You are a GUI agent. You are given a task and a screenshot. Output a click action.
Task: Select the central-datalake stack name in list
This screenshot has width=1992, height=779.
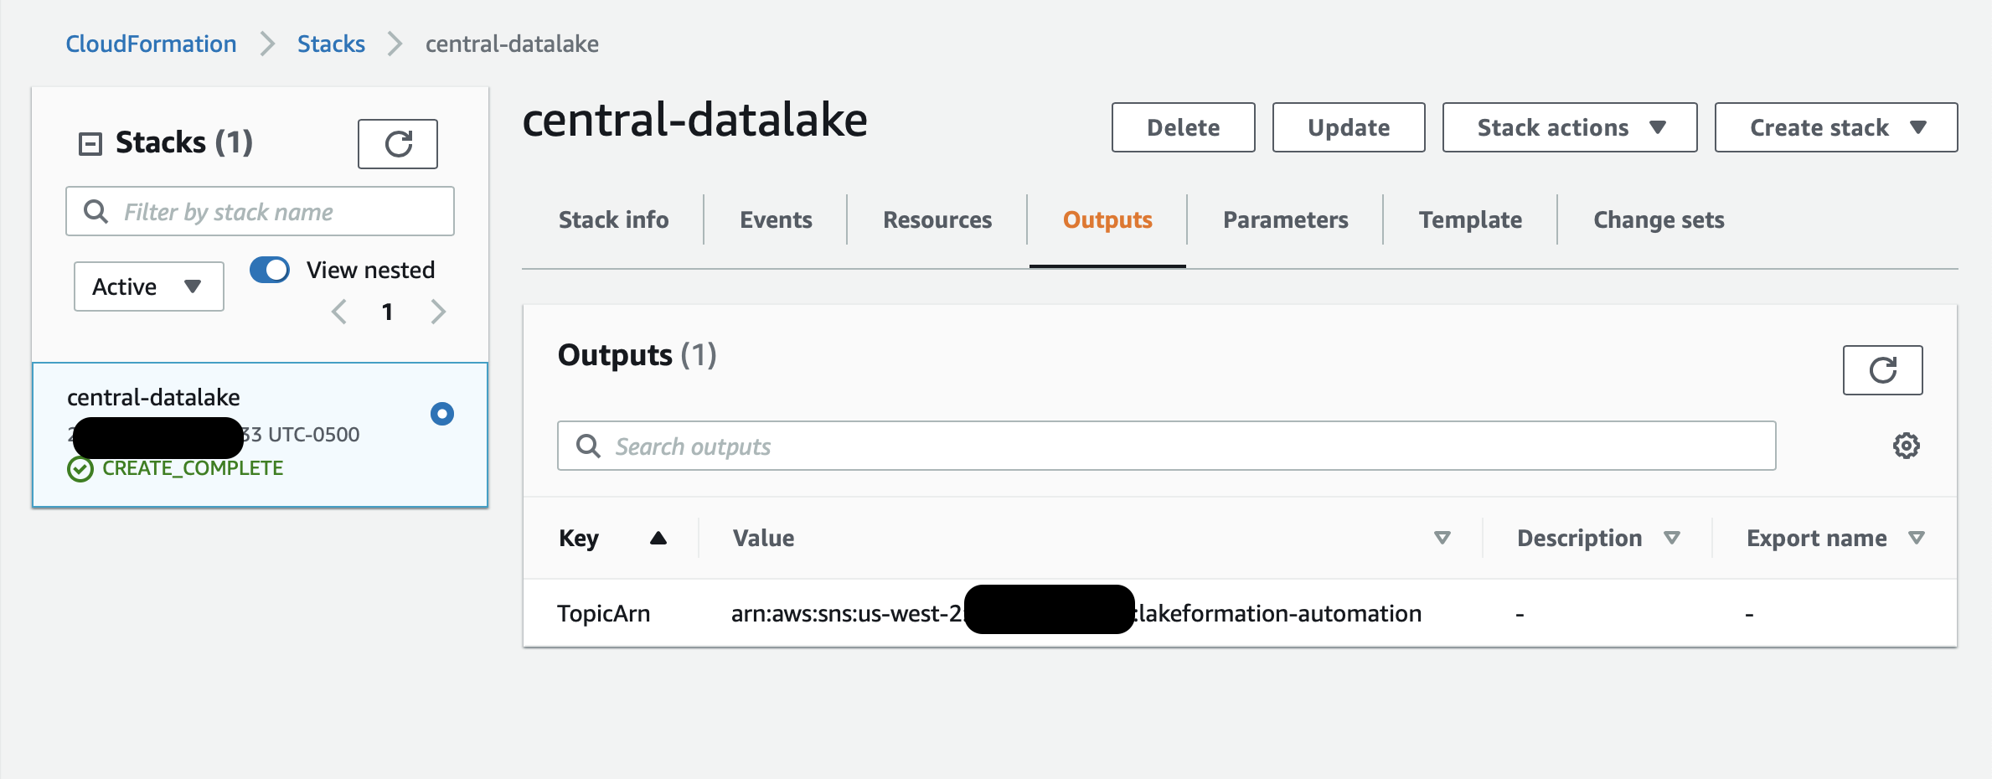pyautogui.click(x=153, y=397)
